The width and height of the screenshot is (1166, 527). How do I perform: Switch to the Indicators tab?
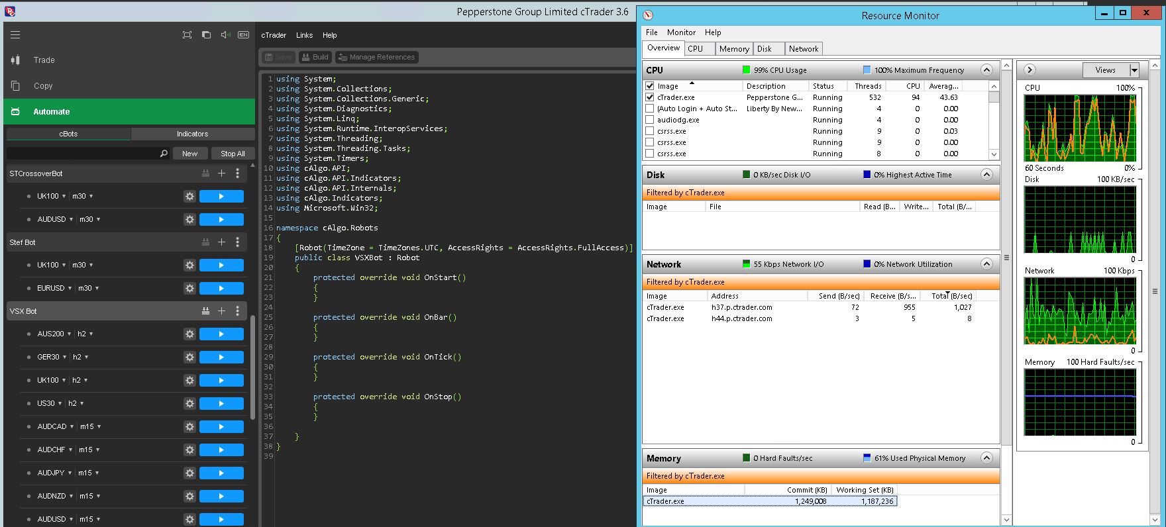pos(192,134)
